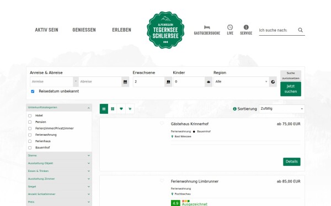Click the adults persons icon
Image resolution: width=331 pixels, height=206 pixels.
[x=168, y=82]
